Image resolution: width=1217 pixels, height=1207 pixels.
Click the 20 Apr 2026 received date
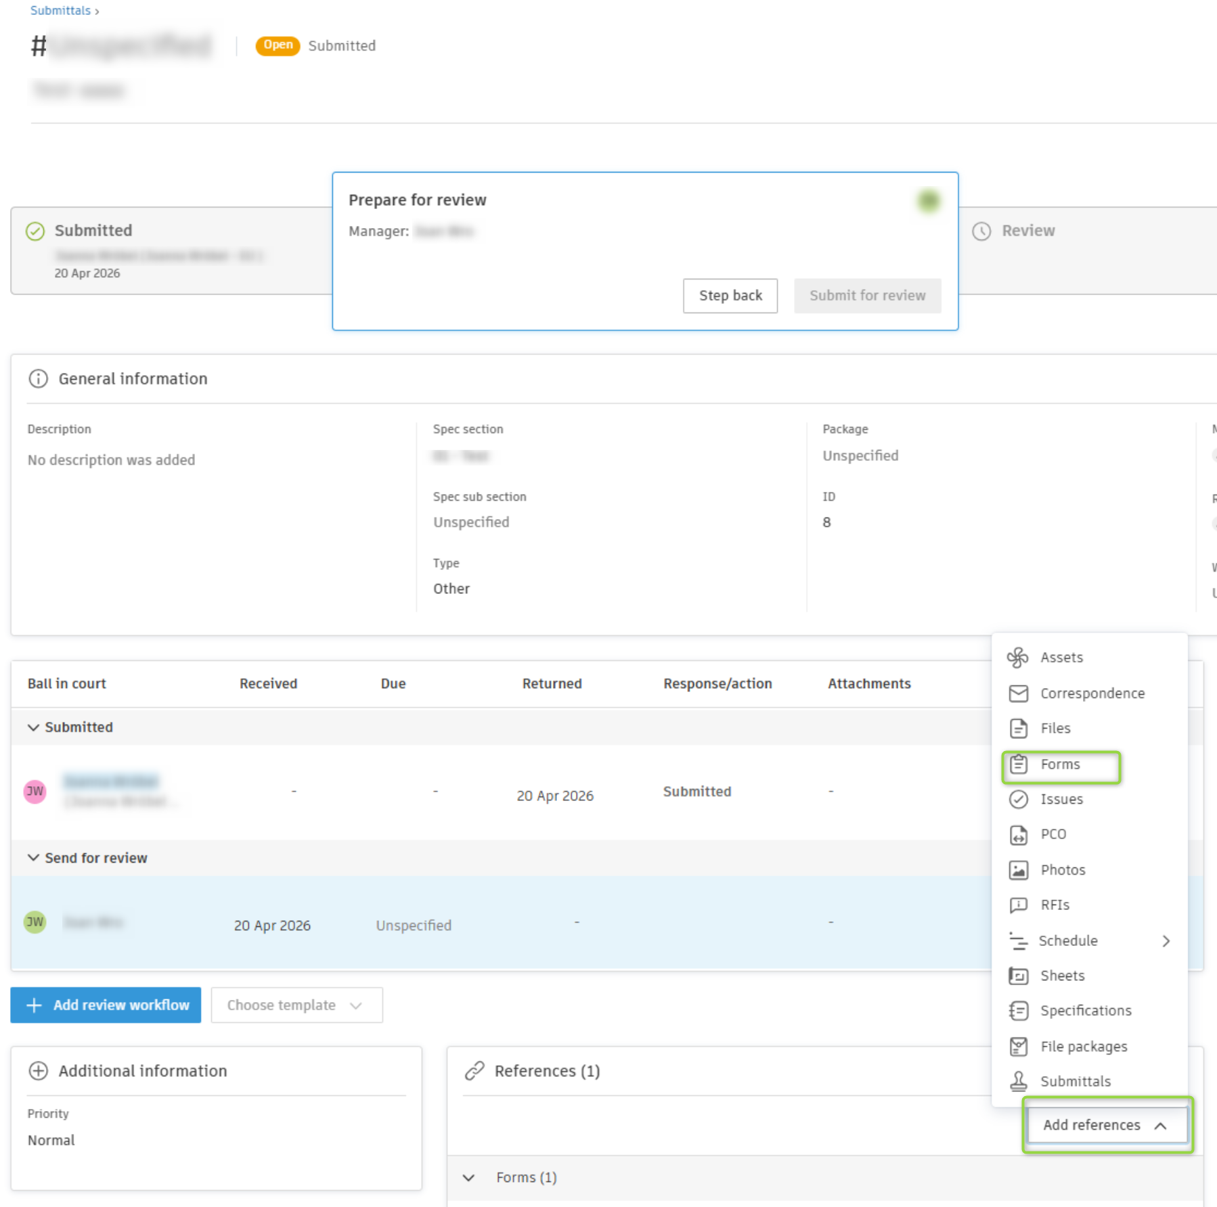(272, 926)
